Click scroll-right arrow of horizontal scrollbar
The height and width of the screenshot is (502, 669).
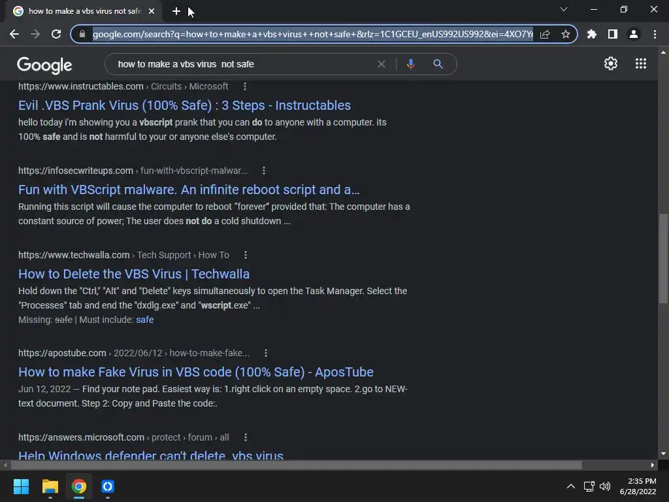click(x=653, y=465)
